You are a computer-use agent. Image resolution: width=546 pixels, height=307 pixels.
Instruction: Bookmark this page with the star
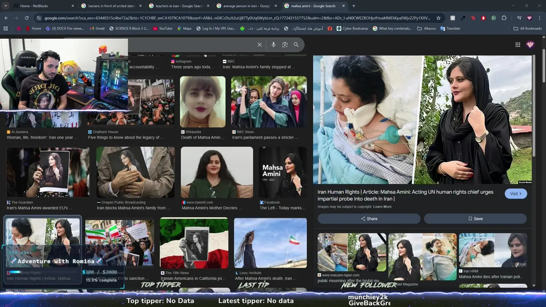pos(438,18)
